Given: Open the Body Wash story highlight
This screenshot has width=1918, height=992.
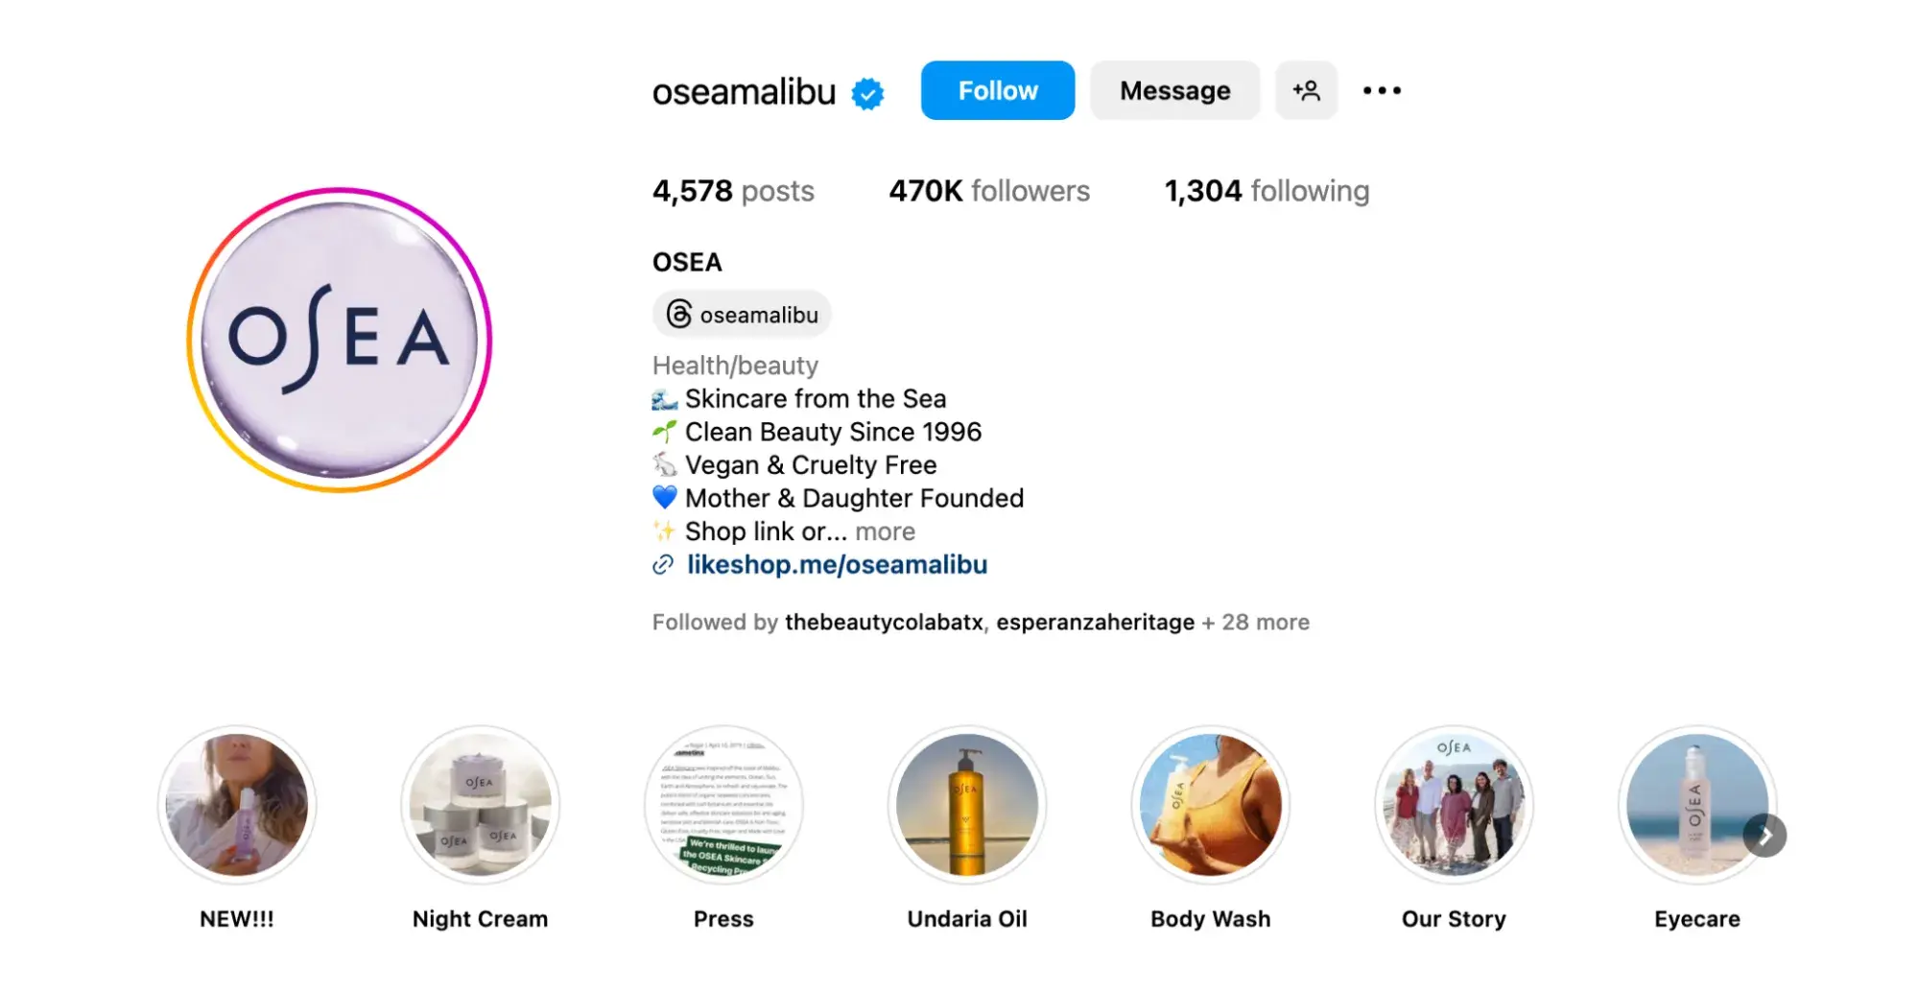Looking at the screenshot, I should pos(1211,806).
